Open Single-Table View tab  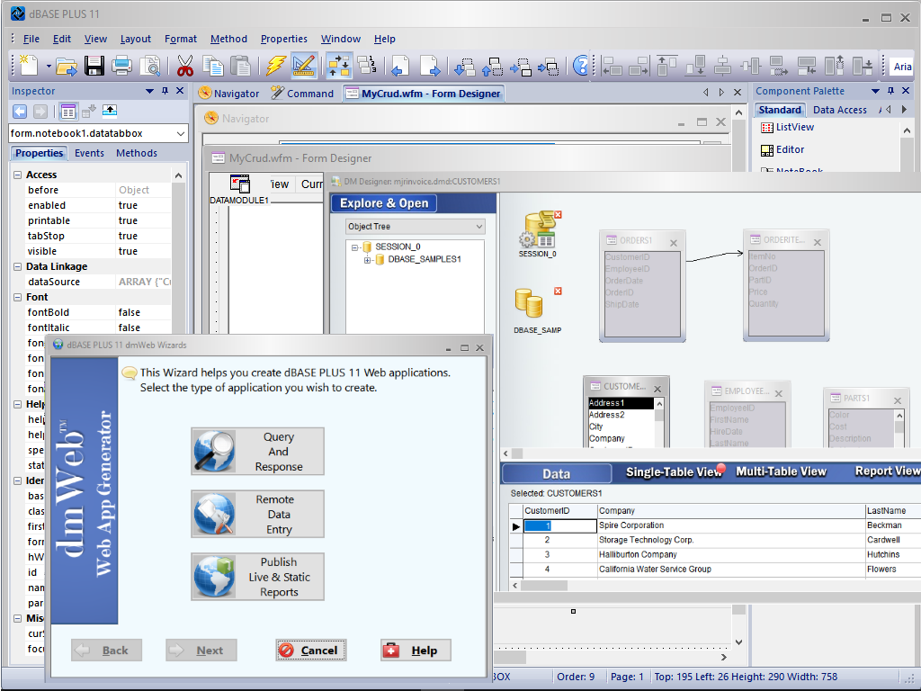click(674, 471)
